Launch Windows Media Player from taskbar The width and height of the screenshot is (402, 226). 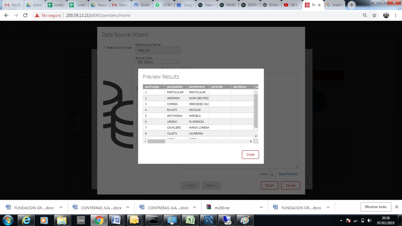click(44, 220)
